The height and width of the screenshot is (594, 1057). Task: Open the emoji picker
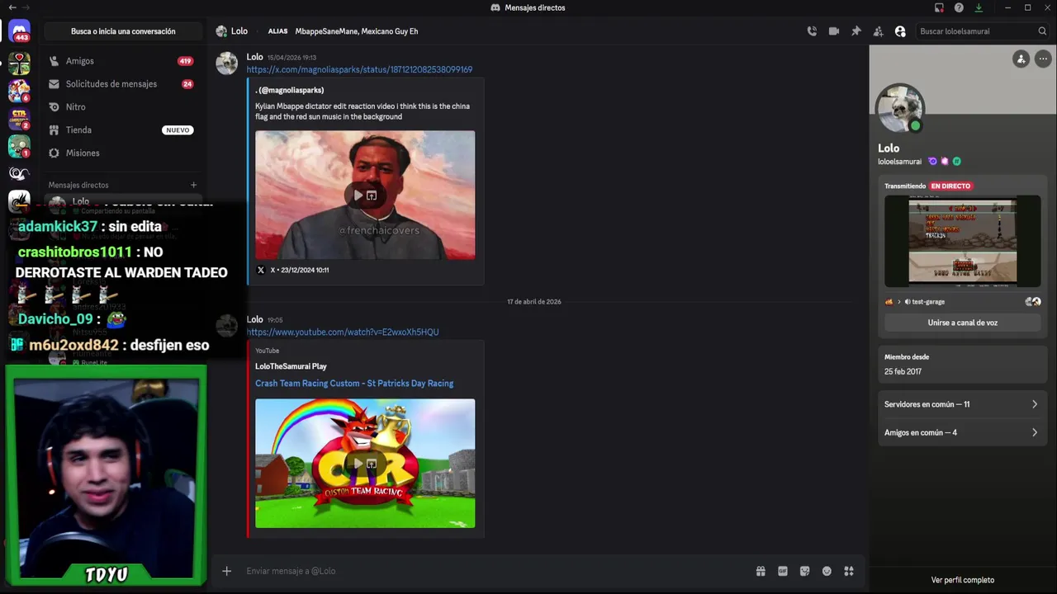827,571
